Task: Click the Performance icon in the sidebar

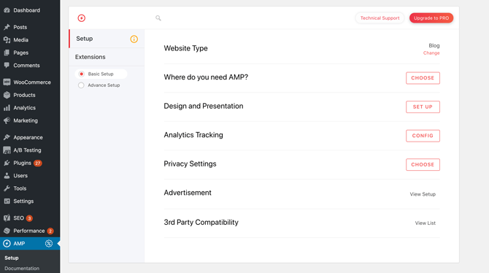Action: 7,231
